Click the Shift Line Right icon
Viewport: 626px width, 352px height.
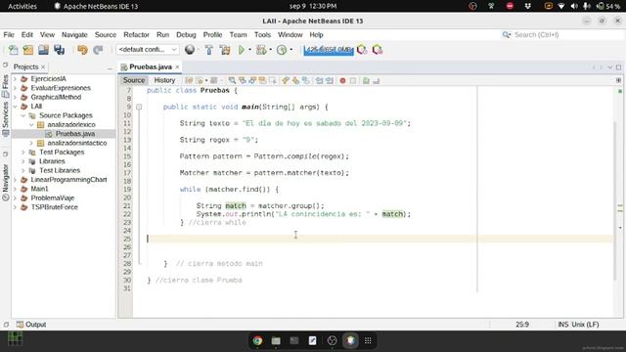coord(330,80)
